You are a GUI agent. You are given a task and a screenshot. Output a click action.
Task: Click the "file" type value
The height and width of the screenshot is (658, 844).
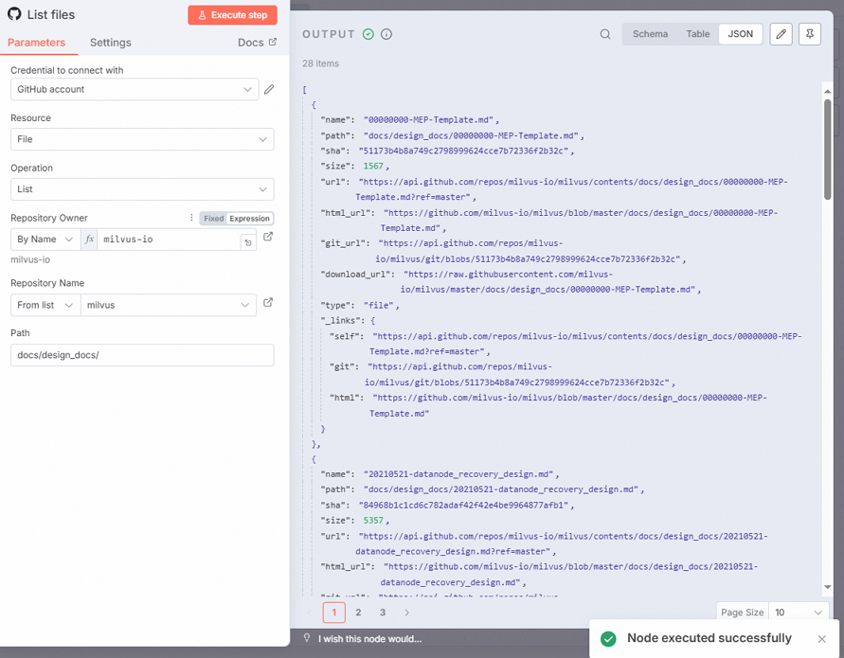pyautogui.click(x=379, y=305)
